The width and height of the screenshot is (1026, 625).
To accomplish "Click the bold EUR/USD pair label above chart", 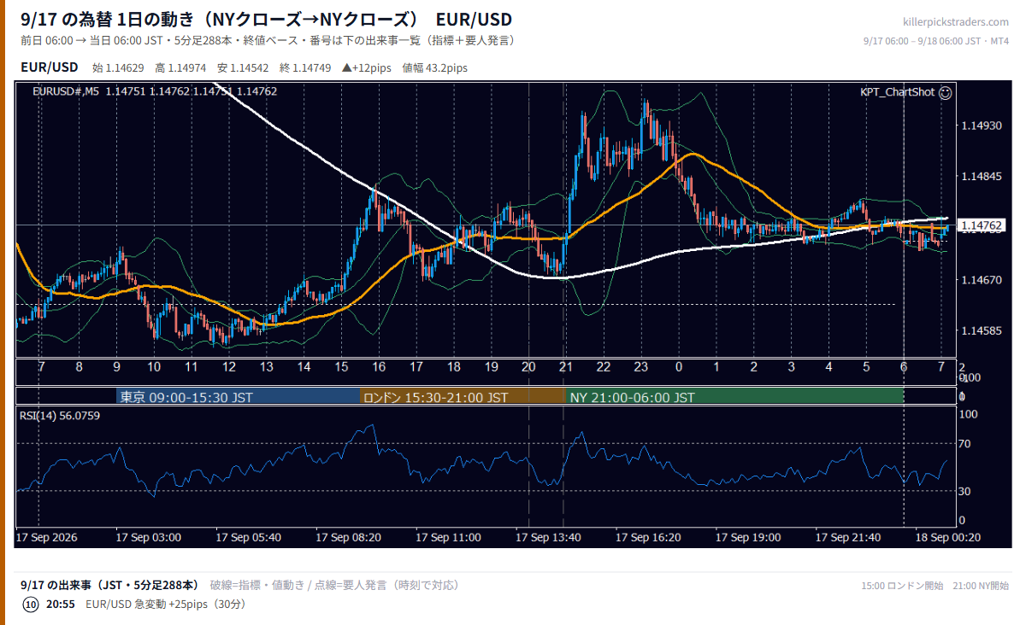I will click(x=49, y=67).
